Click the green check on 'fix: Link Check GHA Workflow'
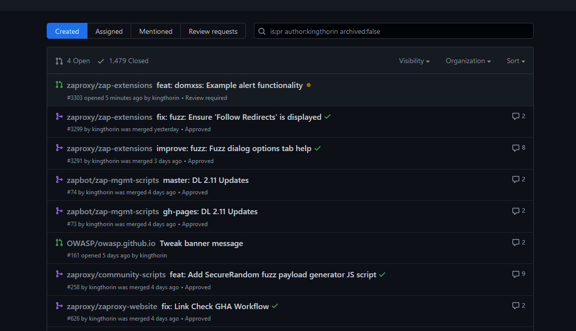 275,306
